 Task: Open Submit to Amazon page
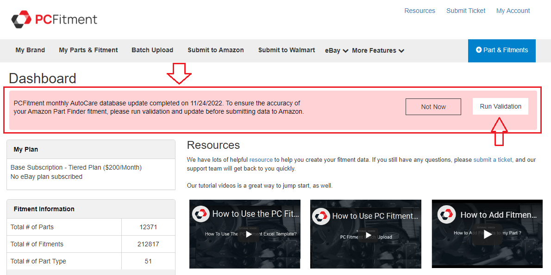coord(216,50)
